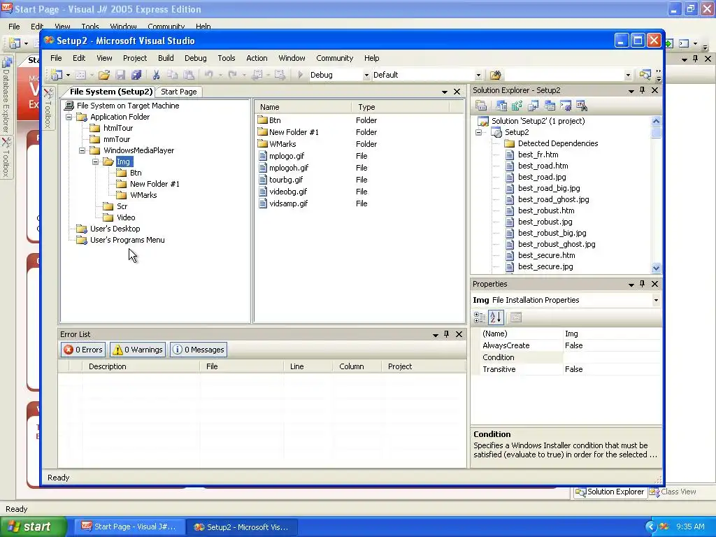Image resolution: width=716 pixels, height=537 pixels.
Task: Switch Properties to Alphabetical sort
Action: 496,317
